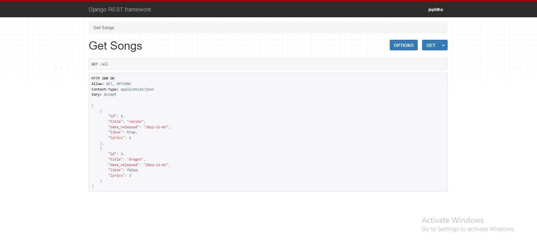This screenshot has height=246, width=537.
Task: Expand the GET button's format dropdown arrow
Action: (444, 45)
